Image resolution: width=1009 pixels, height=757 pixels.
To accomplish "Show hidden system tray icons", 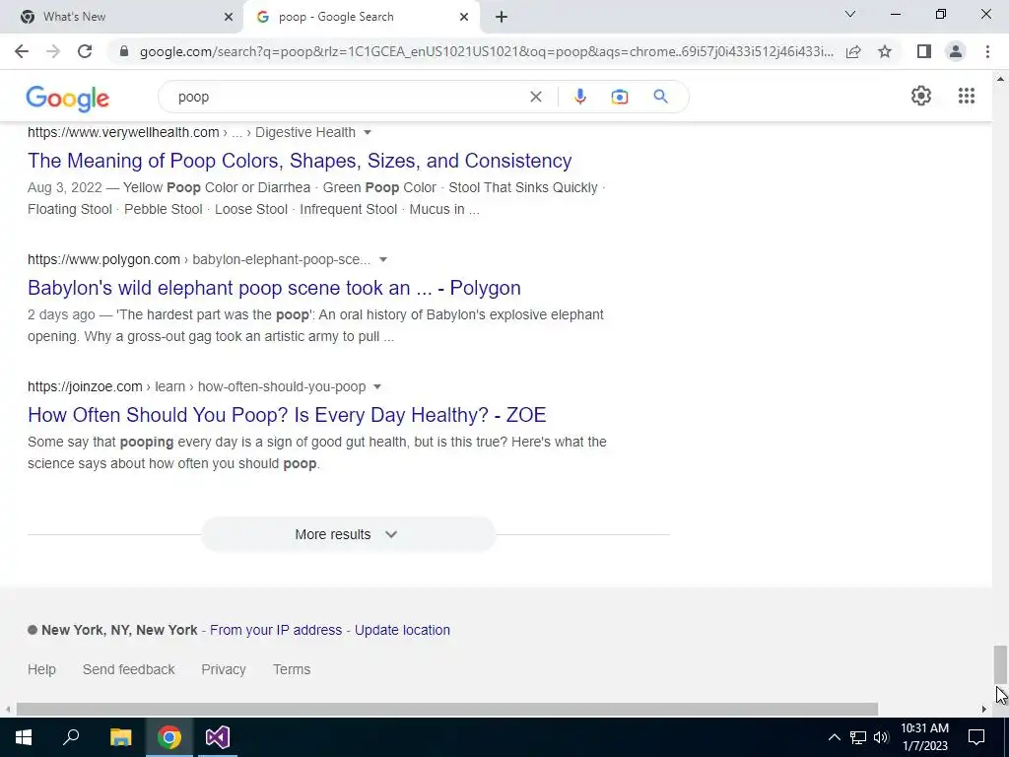I will click(834, 737).
